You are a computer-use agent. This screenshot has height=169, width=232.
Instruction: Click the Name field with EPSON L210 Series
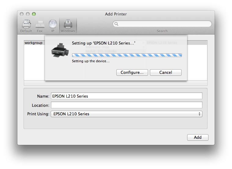(126, 96)
